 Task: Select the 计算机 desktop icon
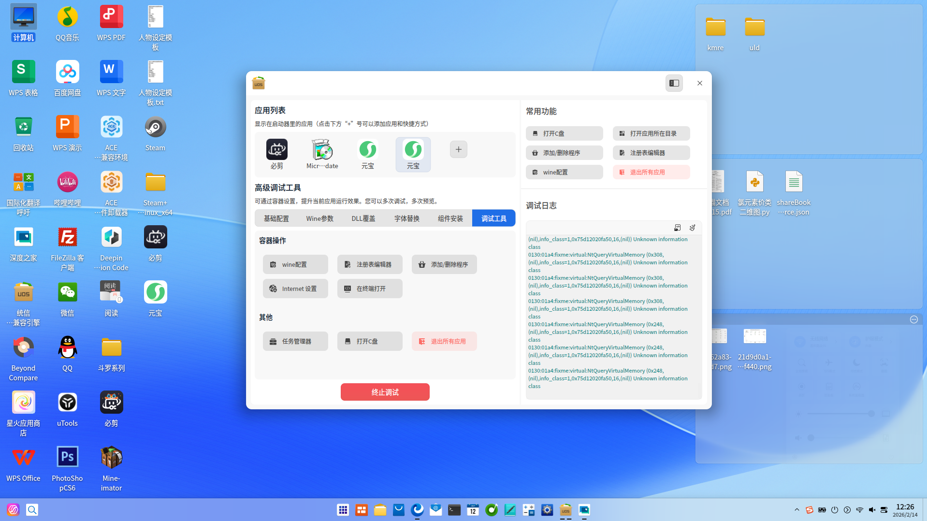[24, 23]
